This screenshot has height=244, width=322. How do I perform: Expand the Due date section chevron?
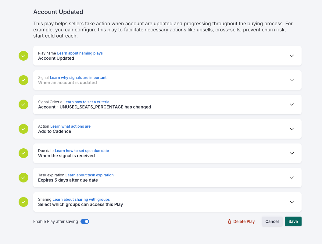(x=292, y=153)
